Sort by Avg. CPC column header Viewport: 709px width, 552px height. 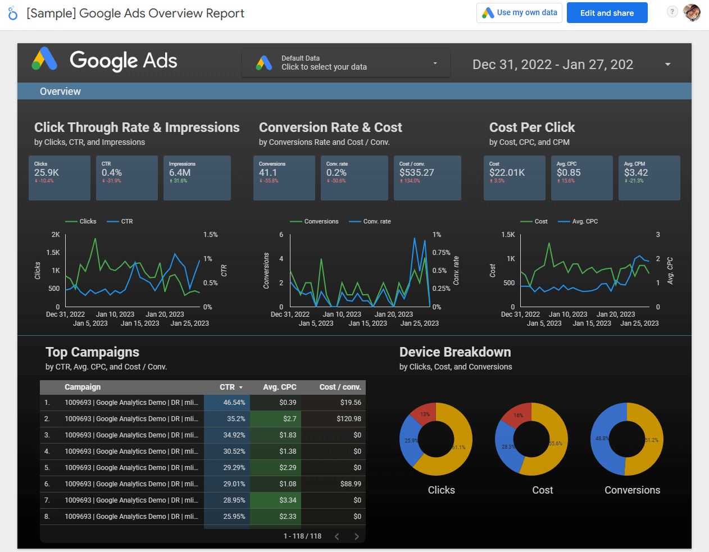280,387
